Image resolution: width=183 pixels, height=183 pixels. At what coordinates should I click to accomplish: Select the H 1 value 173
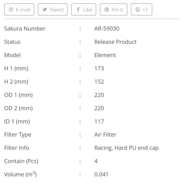coord(99,69)
